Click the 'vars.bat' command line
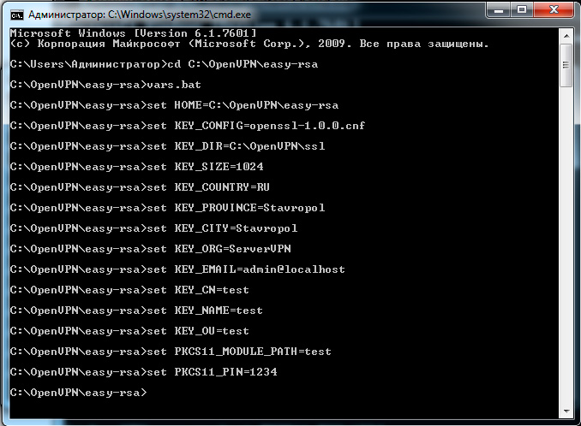 [x=105, y=85]
